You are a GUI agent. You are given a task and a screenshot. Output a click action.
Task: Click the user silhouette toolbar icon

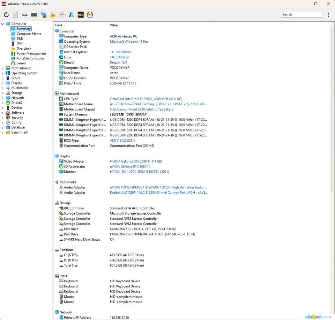pos(71,15)
